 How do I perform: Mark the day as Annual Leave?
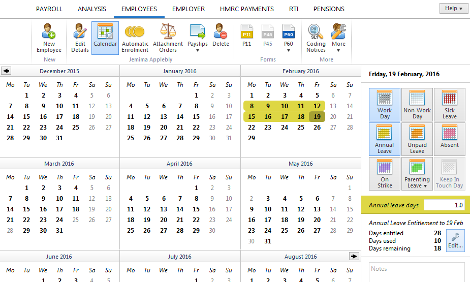pos(385,139)
